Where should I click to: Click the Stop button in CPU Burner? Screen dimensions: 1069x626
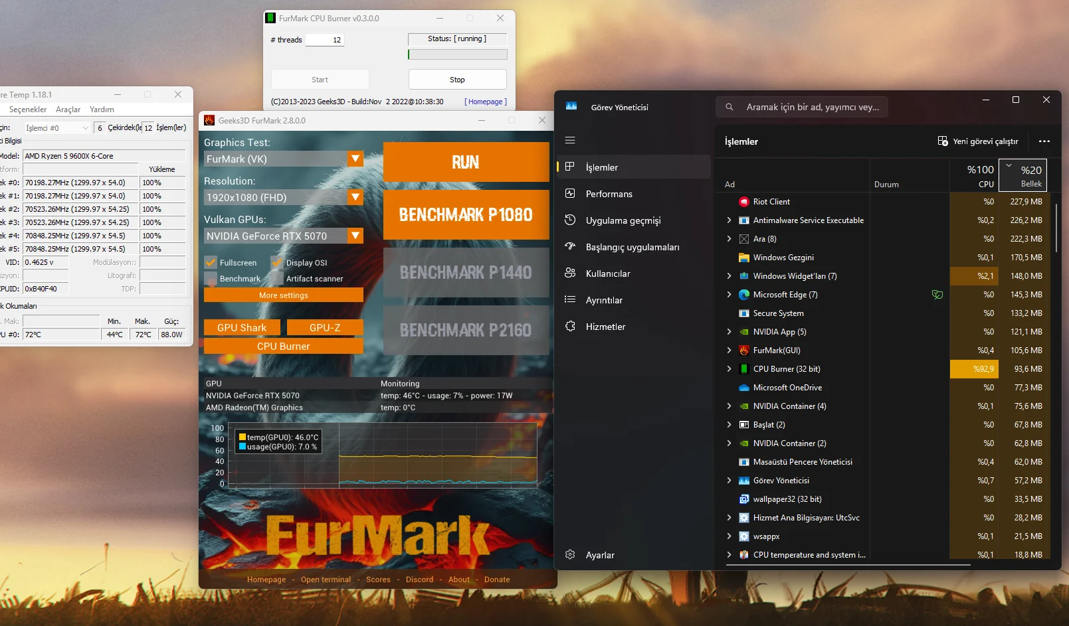point(457,80)
